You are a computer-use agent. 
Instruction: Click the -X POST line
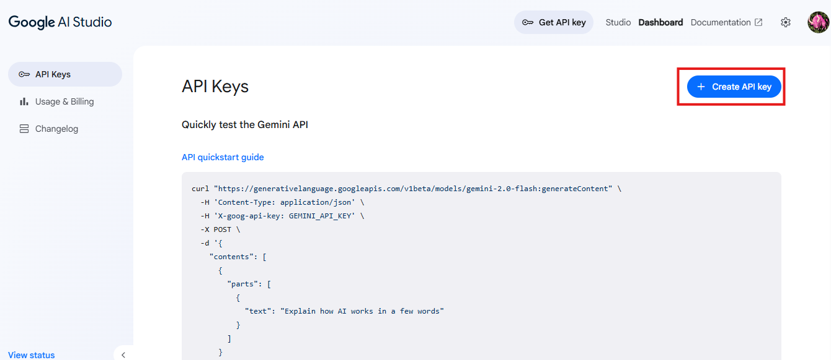(220, 229)
